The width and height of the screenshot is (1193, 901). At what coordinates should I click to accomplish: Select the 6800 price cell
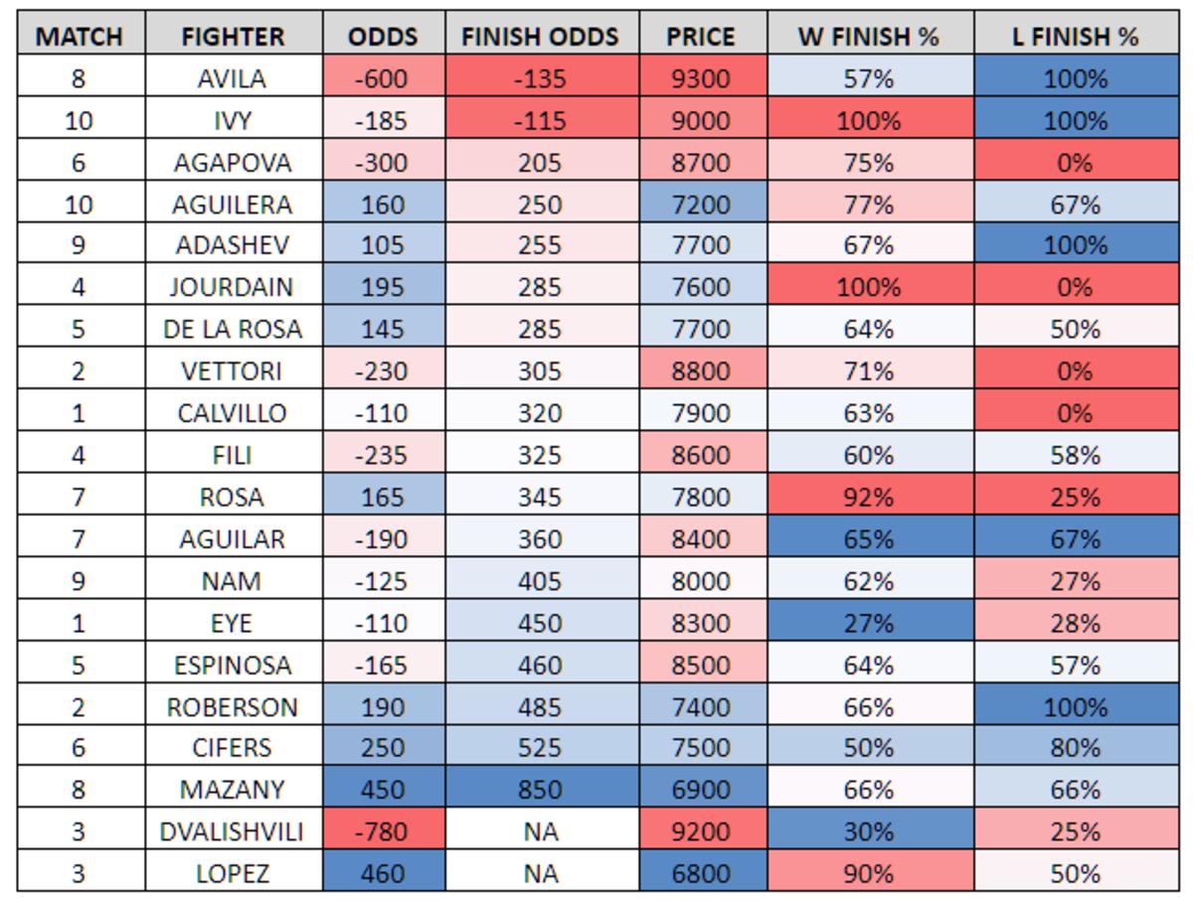click(x=701, y=873)
